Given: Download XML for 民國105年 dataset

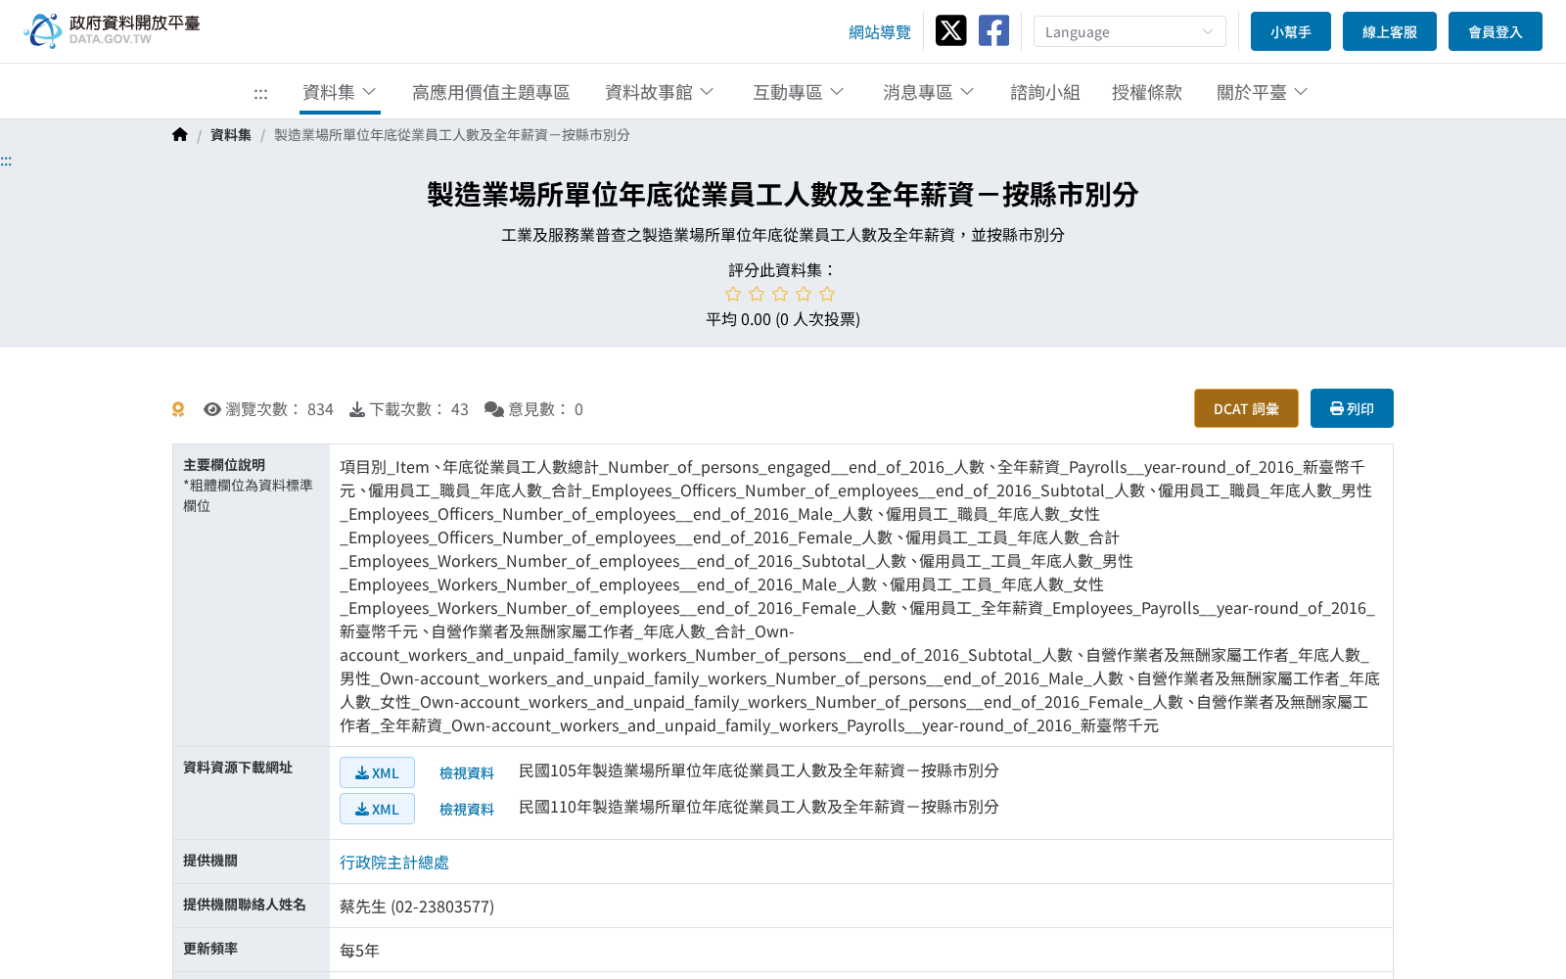Looking at the screenshot, I should (x=377, y=772).
